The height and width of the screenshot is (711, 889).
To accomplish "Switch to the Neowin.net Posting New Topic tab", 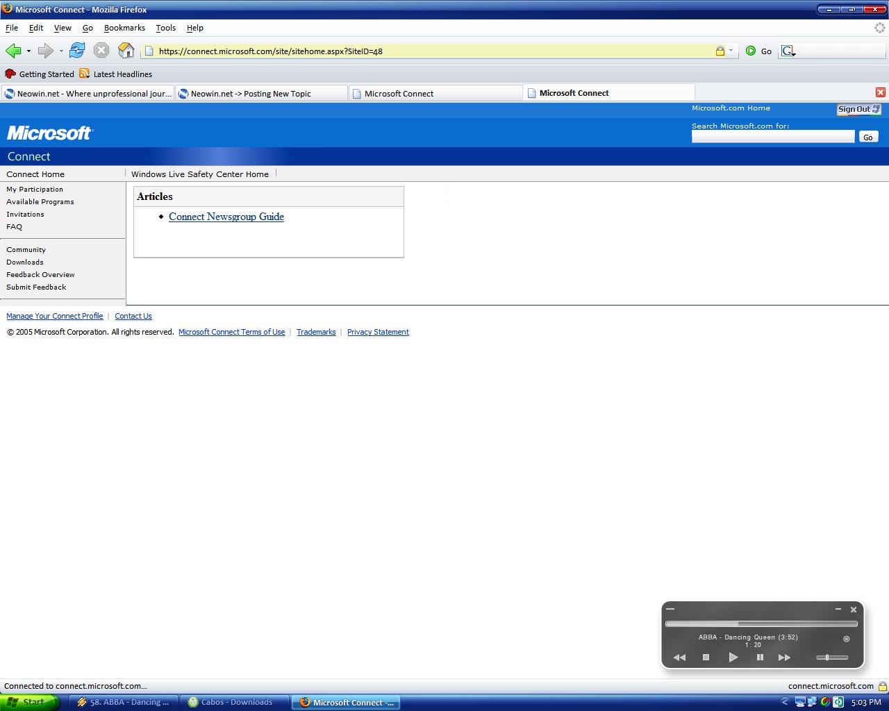I will pyautogui.click(x=260, y=93).
